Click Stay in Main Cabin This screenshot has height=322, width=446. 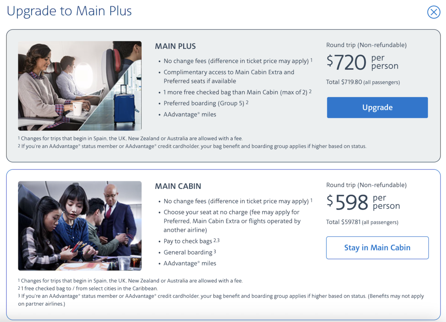click(377, 247)
